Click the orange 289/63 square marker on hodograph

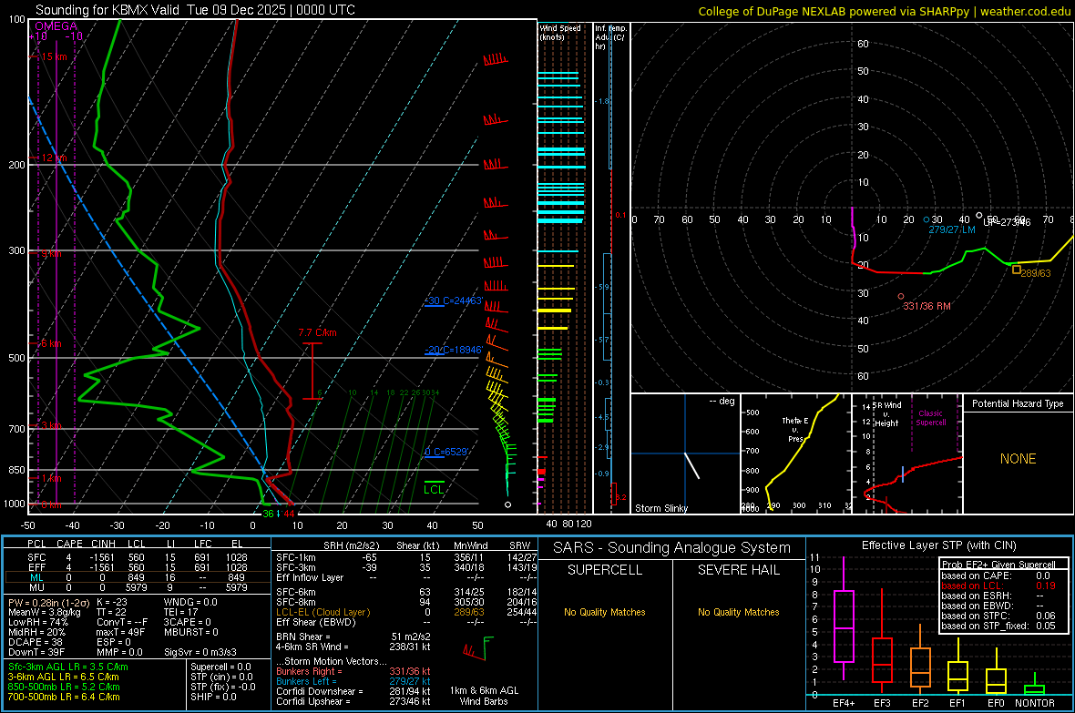[x=1017, y=270]
